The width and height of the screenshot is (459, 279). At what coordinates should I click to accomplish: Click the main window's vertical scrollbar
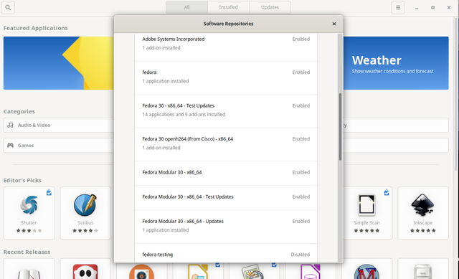coord(456,94)
